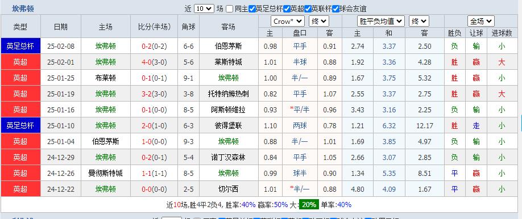This screenshot has width=522, height=219.
Task: Click 阿斯顿维拉 team link
Action: [x=229, y=110]
